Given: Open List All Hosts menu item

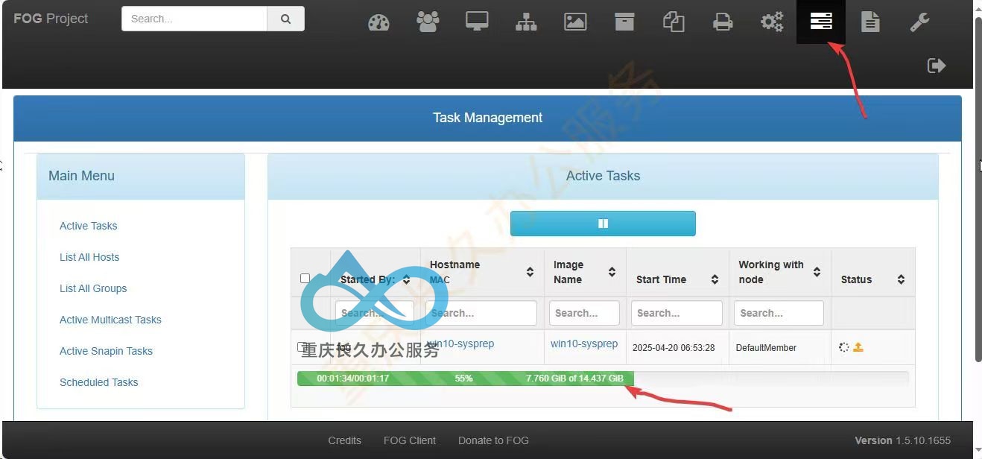Looking at the screenshot, I should (89, 257).
